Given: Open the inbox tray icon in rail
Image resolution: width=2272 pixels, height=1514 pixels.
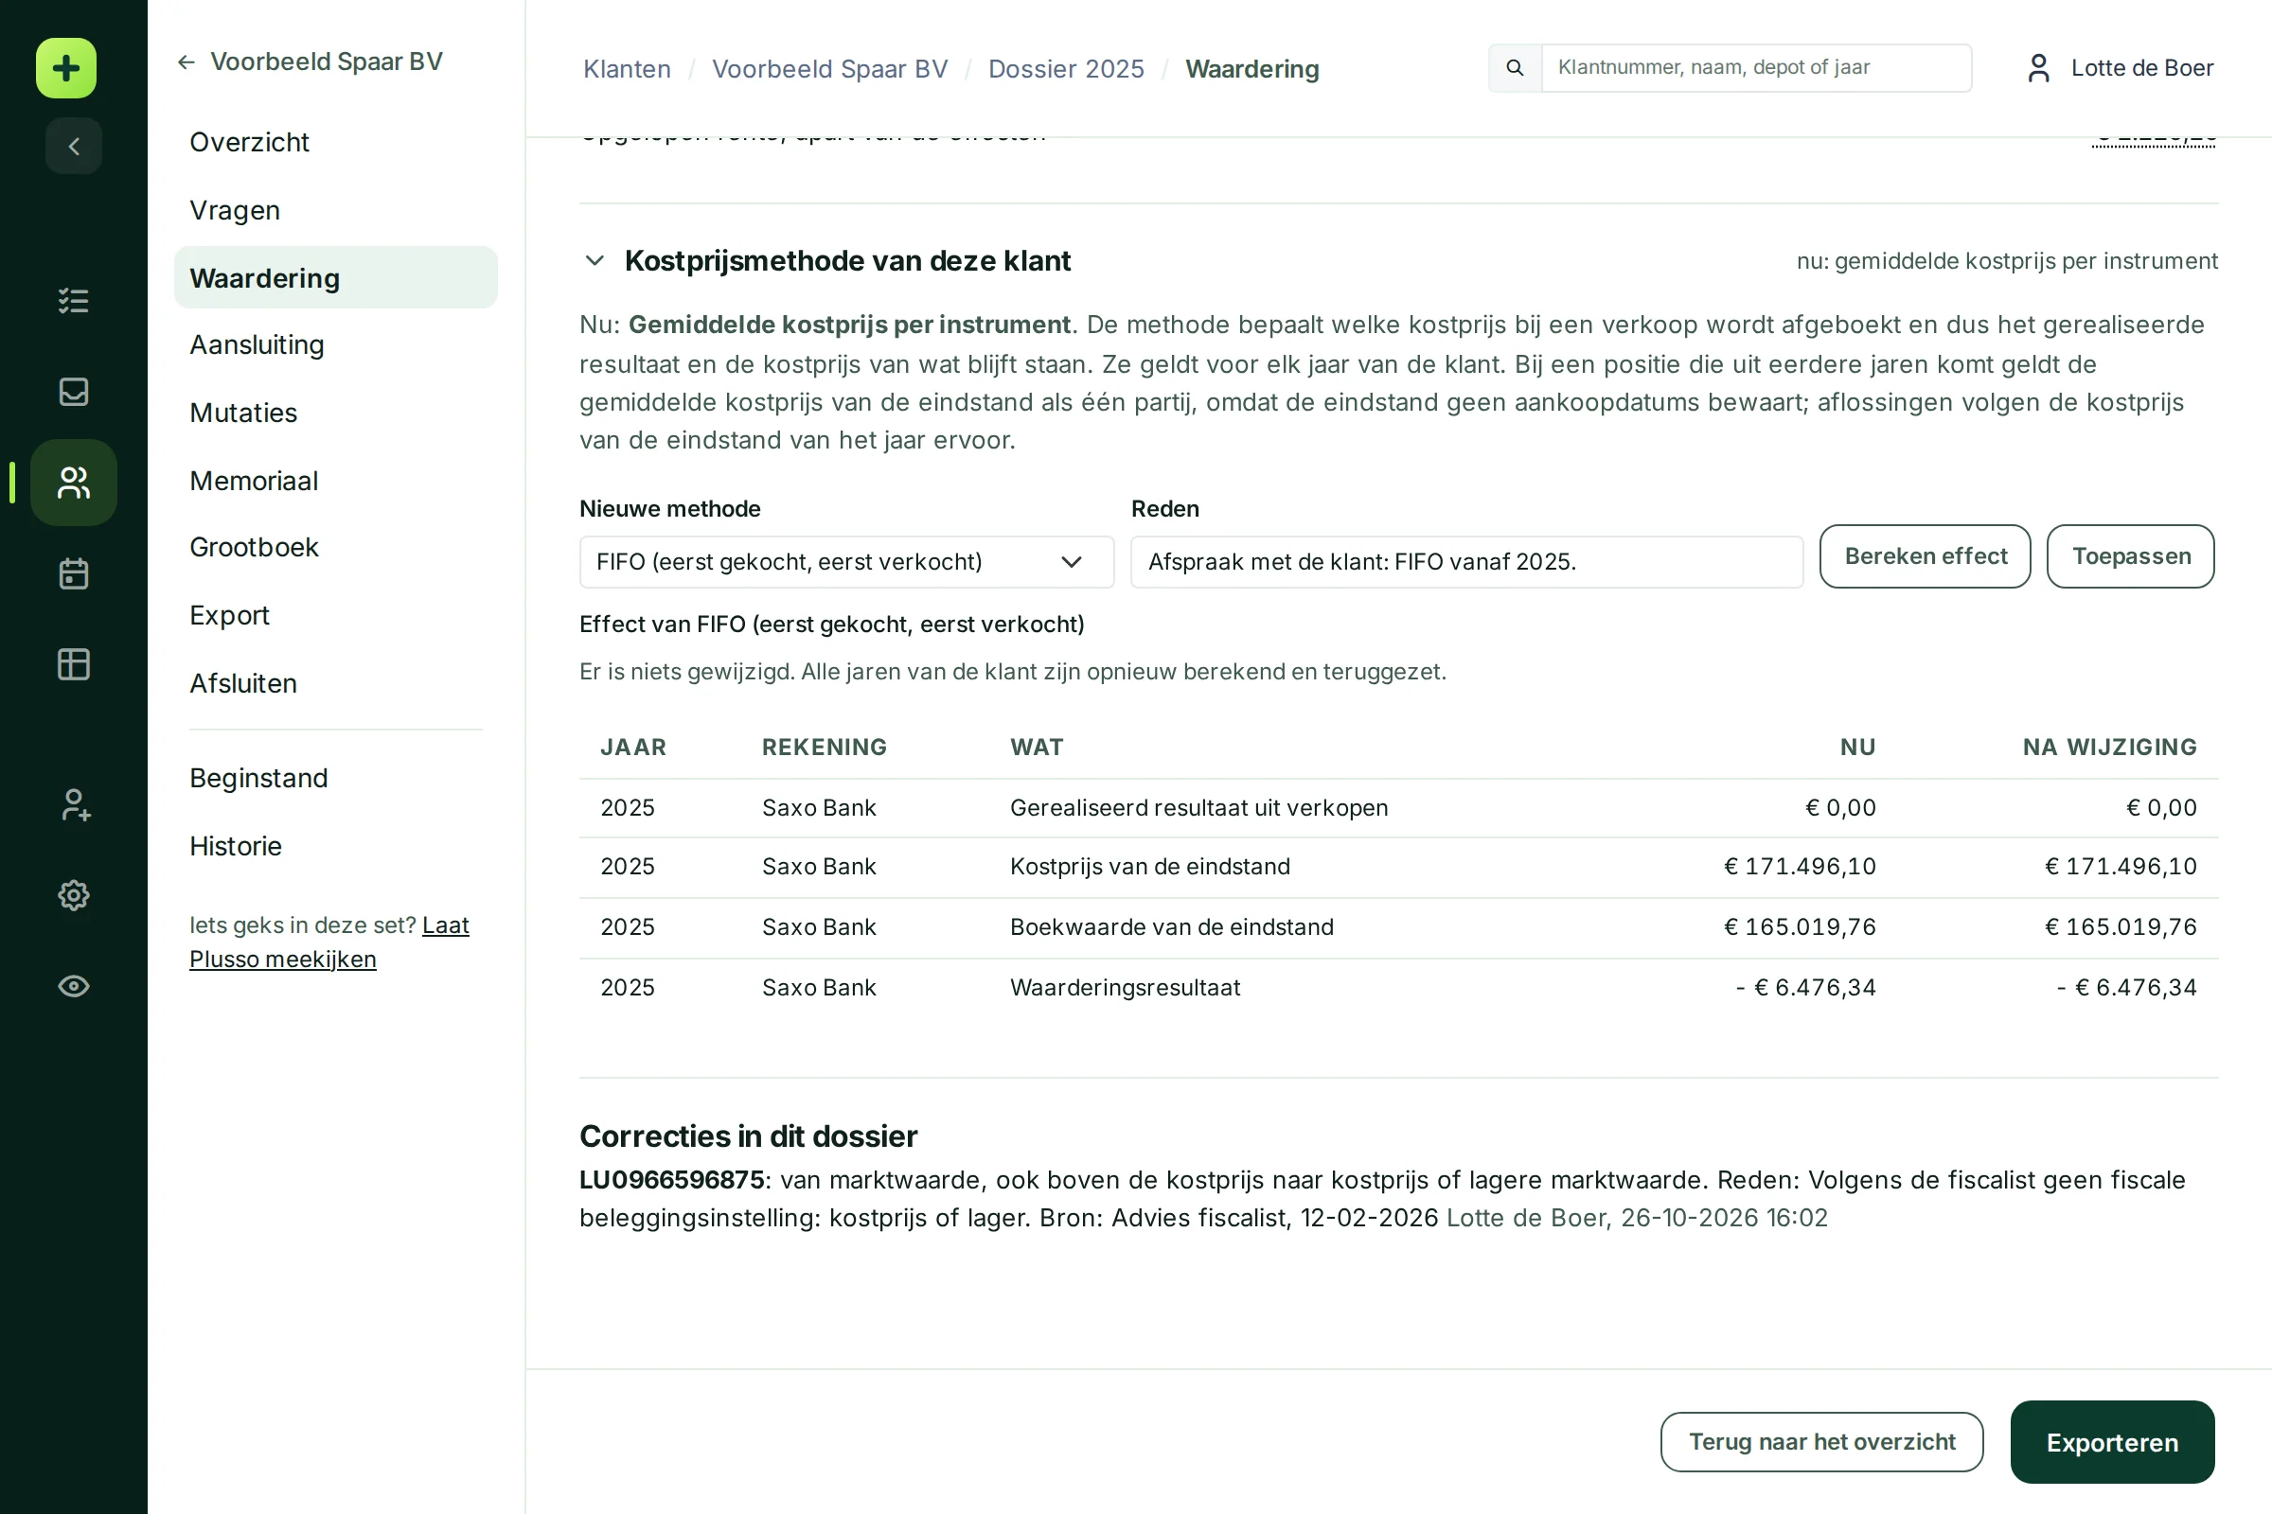Looking at the screenshot, I should click(x=74, y=391).
